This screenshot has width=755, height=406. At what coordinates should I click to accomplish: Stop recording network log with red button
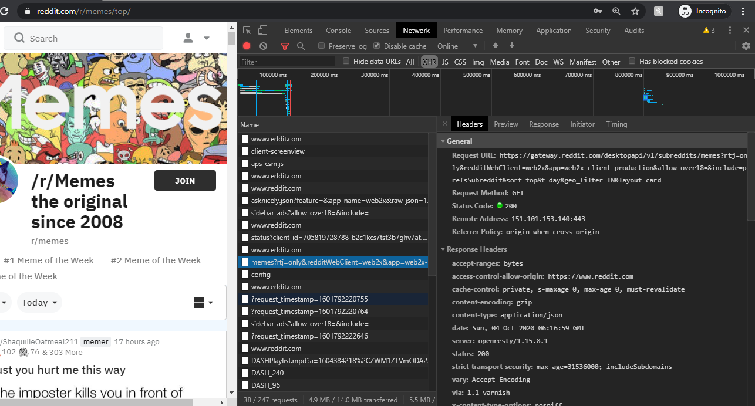point(247,46)
